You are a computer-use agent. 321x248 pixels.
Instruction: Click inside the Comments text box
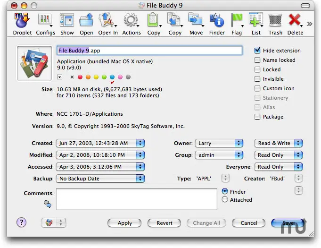137,199
